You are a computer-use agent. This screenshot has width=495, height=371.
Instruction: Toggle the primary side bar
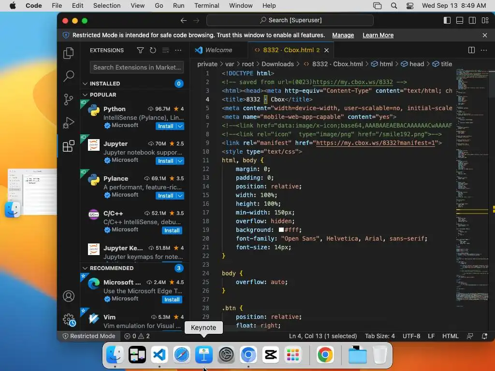coord(447,20)
